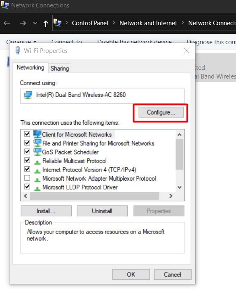Uncheck Reliable Multicast Protocol checkbox
Viewport: 236px width, 291px height.
click(27, 160)
